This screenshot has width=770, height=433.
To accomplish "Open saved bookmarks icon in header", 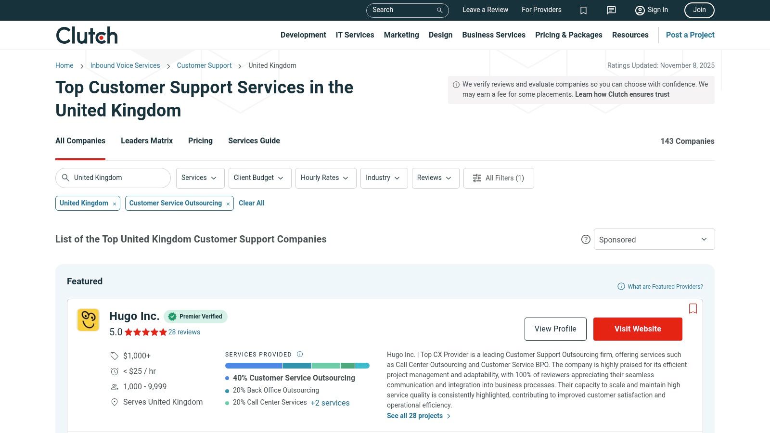I will (x=583, y=10).
